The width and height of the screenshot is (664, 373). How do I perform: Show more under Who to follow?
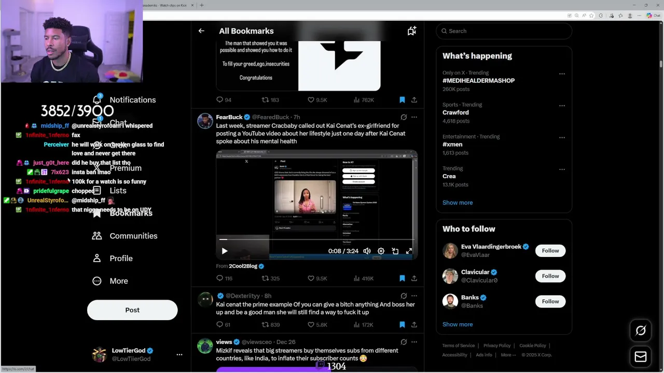458,324
